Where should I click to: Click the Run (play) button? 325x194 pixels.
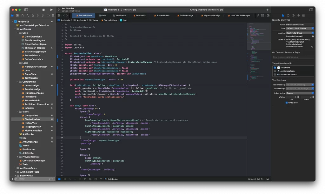coord(51,10)
